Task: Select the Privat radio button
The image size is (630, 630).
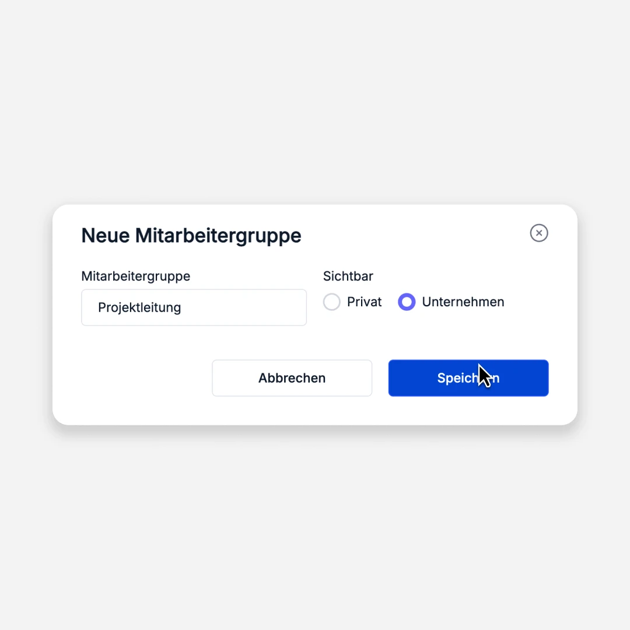Action: click(x=332, y=302)
